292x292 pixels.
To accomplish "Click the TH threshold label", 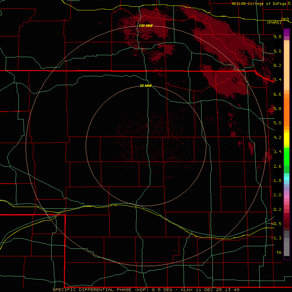I will tap(279, 253).
